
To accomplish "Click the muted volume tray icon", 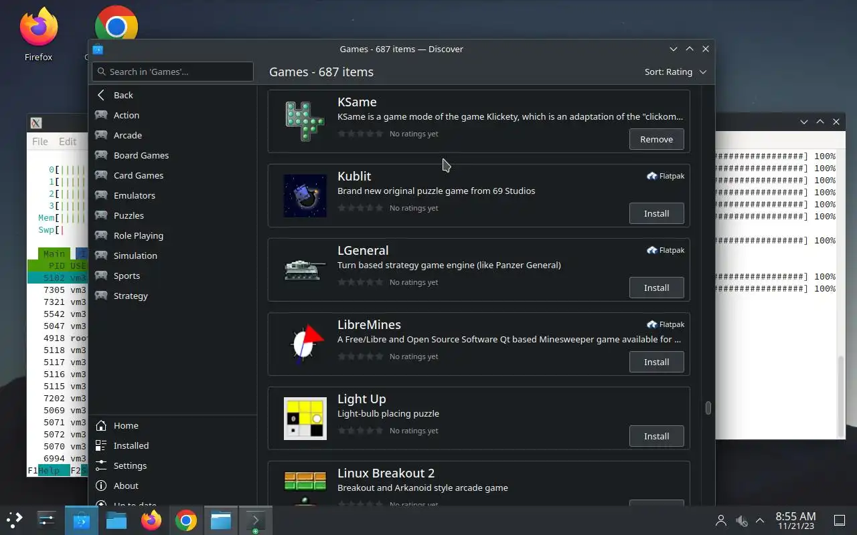I will (741, 520).
